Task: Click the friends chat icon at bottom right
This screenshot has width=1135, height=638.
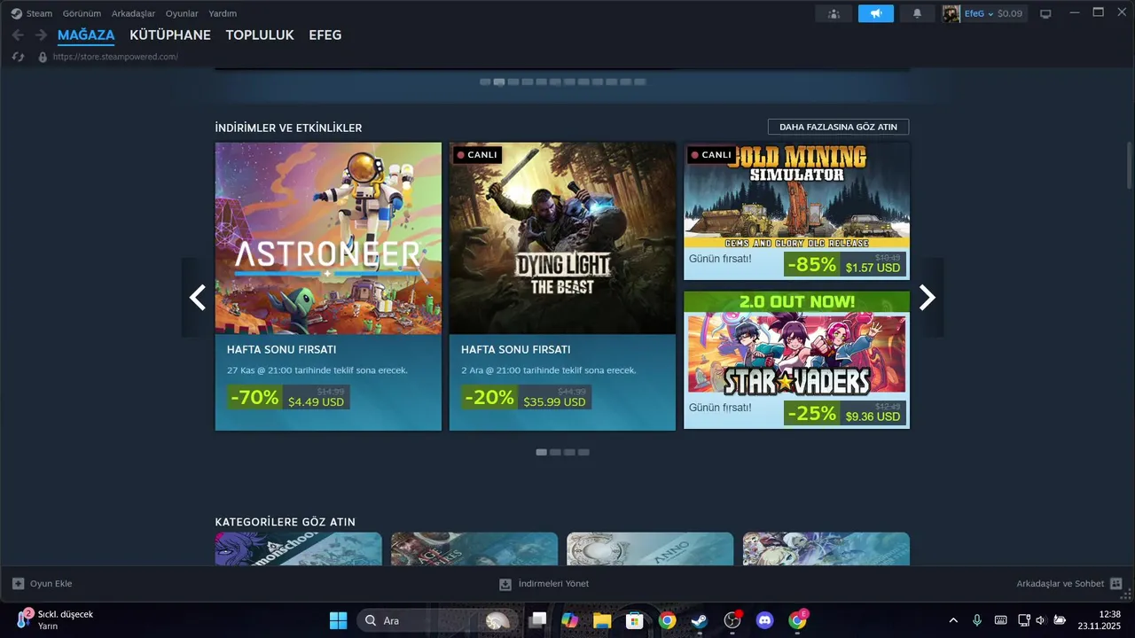Action: click(x=1115, y=584)
